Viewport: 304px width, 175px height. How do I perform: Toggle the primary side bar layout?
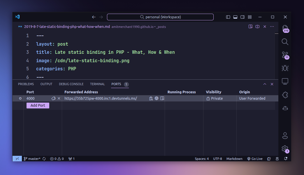[x=228, y=17]
